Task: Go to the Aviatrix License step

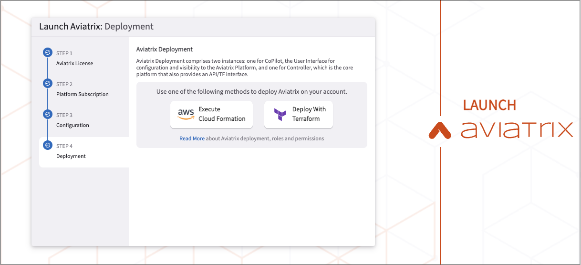Action: pyautogui.click(x=74, y=63)
